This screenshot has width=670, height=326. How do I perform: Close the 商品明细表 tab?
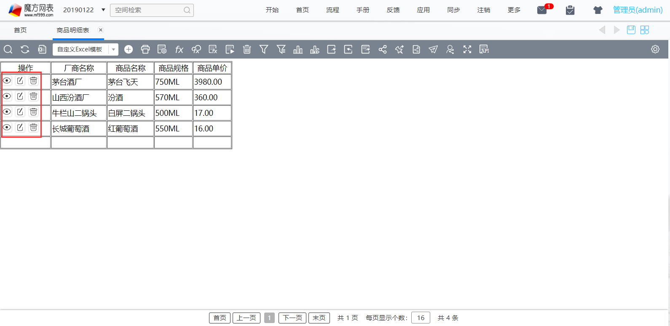coord(101,30)
